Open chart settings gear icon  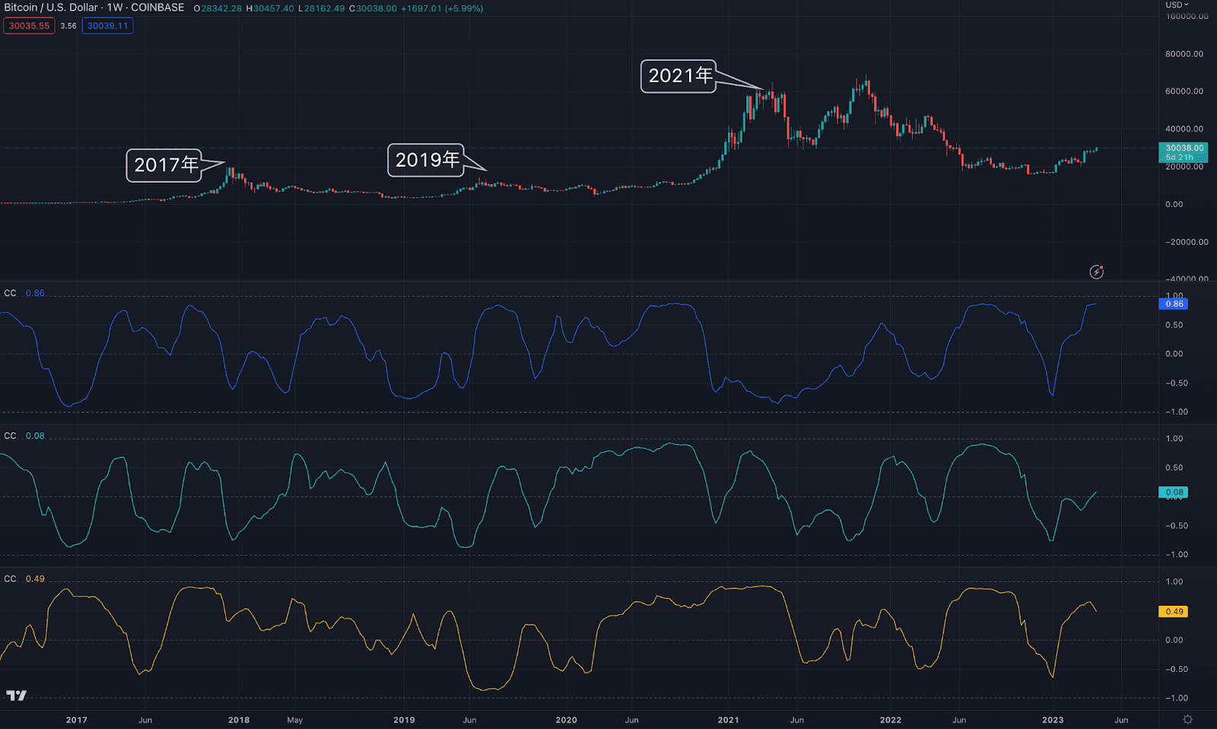[1187, 719]
